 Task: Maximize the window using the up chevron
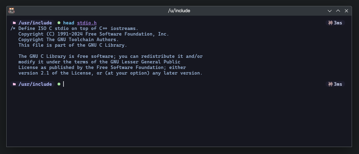(338, 11)
